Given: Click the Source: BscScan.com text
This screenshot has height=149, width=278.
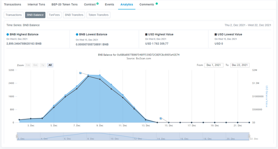Looking at the screenshot, I should 139,58.
